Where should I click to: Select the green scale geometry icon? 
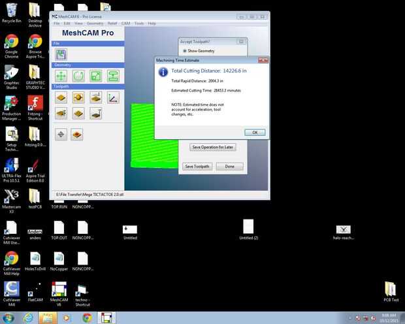click(96, 76)
